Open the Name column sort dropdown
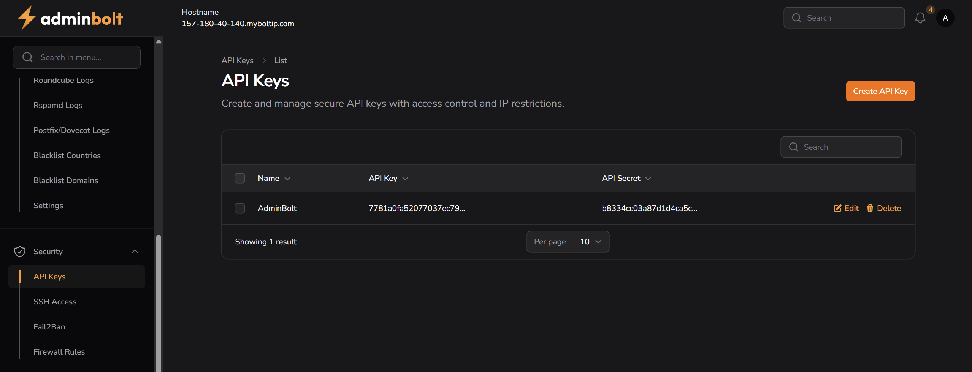This screenshot has height=372, width=972. point(287,178)
